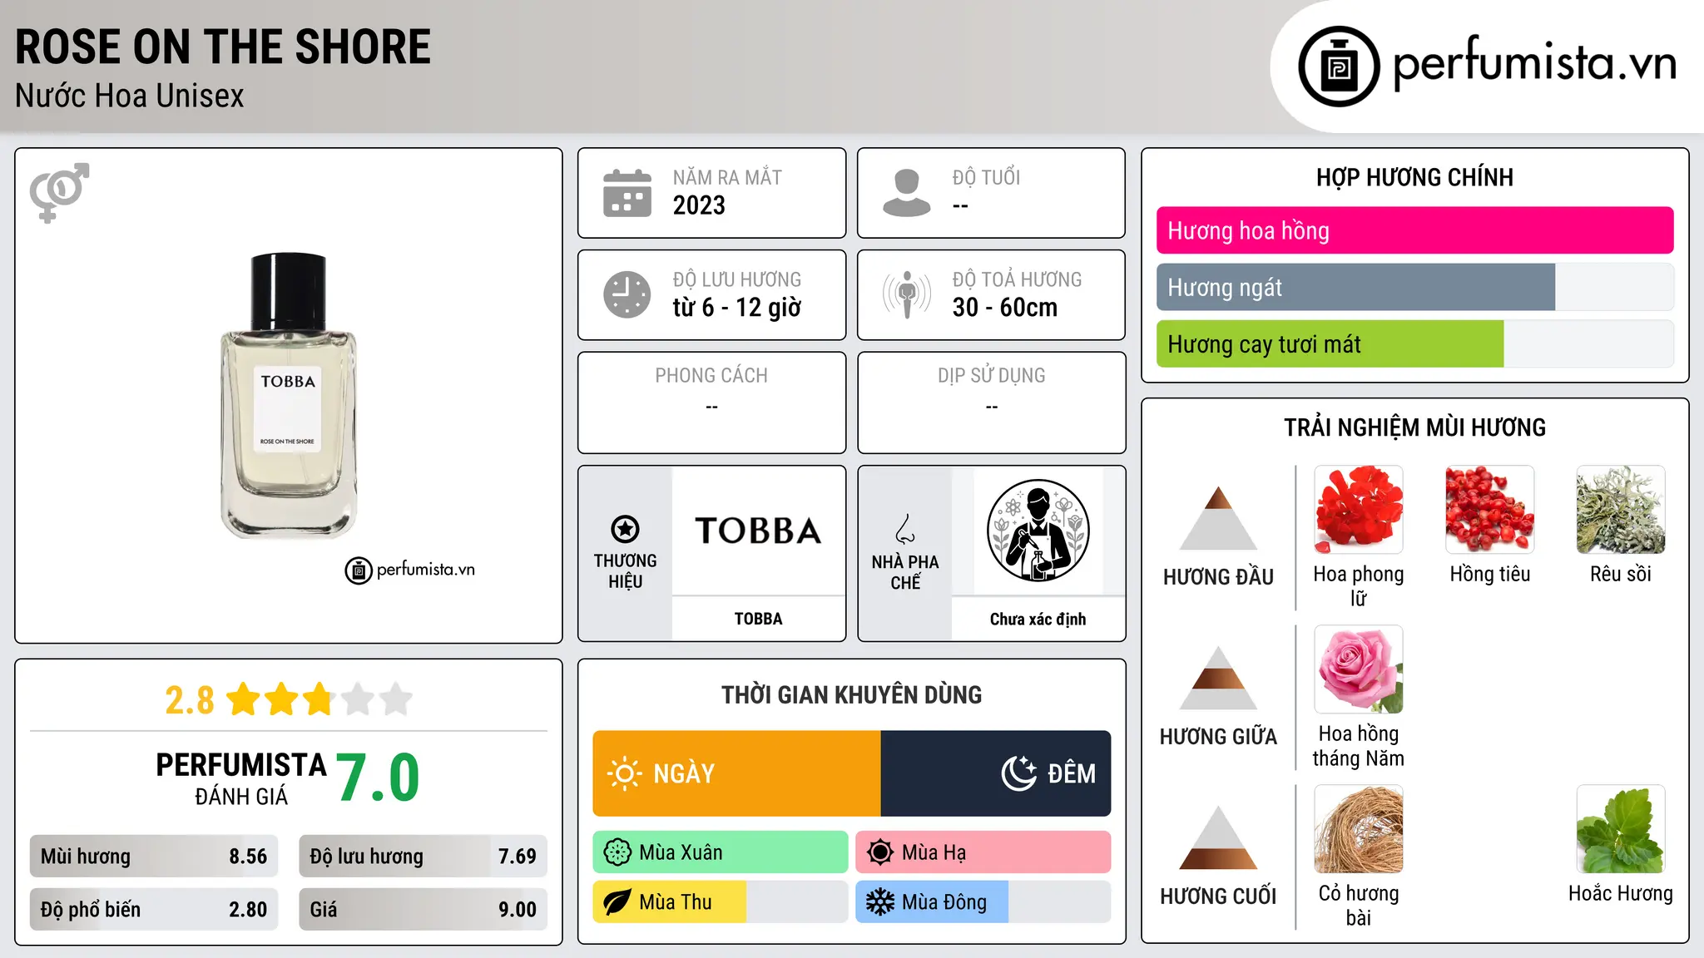Select the blue-gray Hương ngát accord bar

click(1355, 287)
